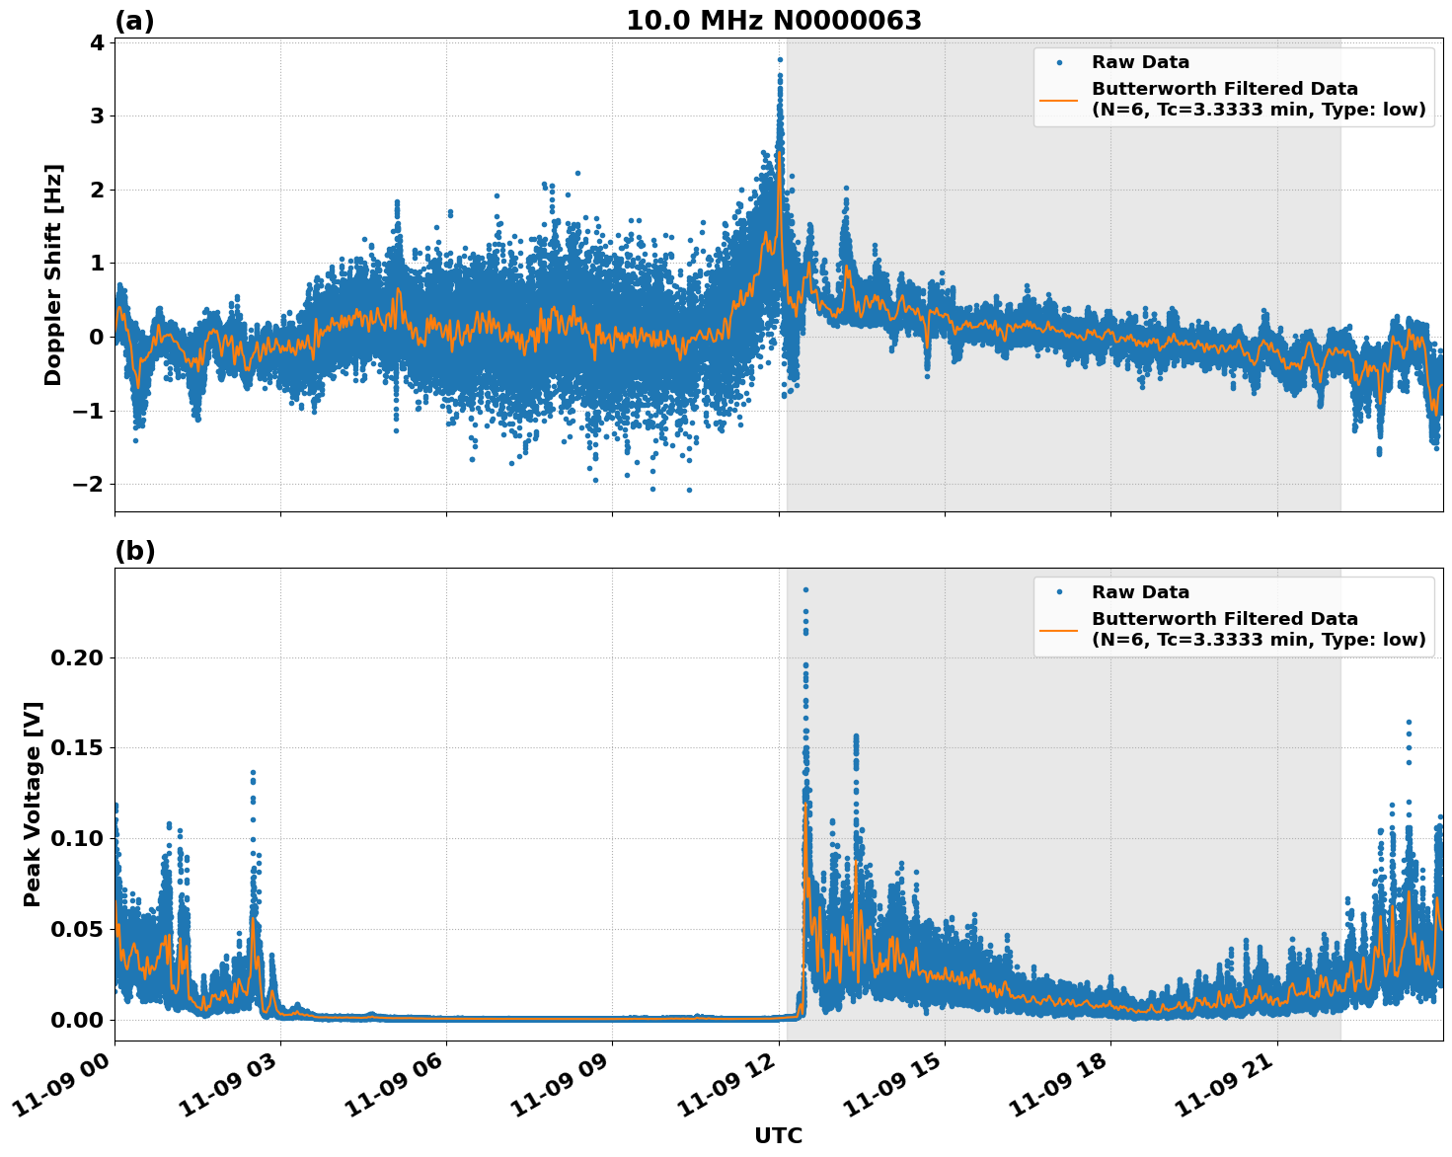The height and width of the screenshot is (1157, 1452).
Task: Select the plot title 10.0 MHz N0000063
Action: tap(774, 21)
